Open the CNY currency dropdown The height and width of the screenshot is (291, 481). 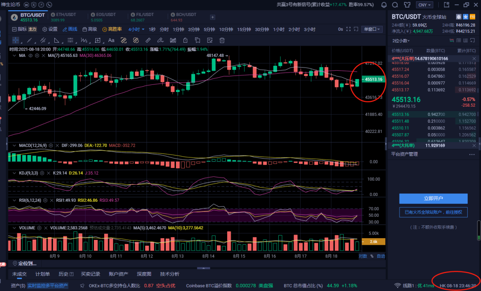[x=424, y=5]
